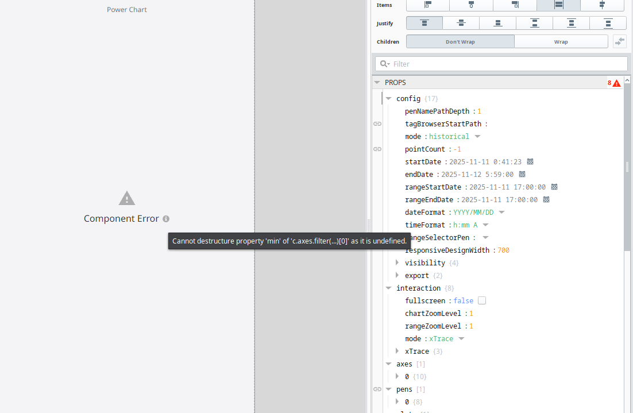Set Items alignment to flex-start

[x=427, y=5]
